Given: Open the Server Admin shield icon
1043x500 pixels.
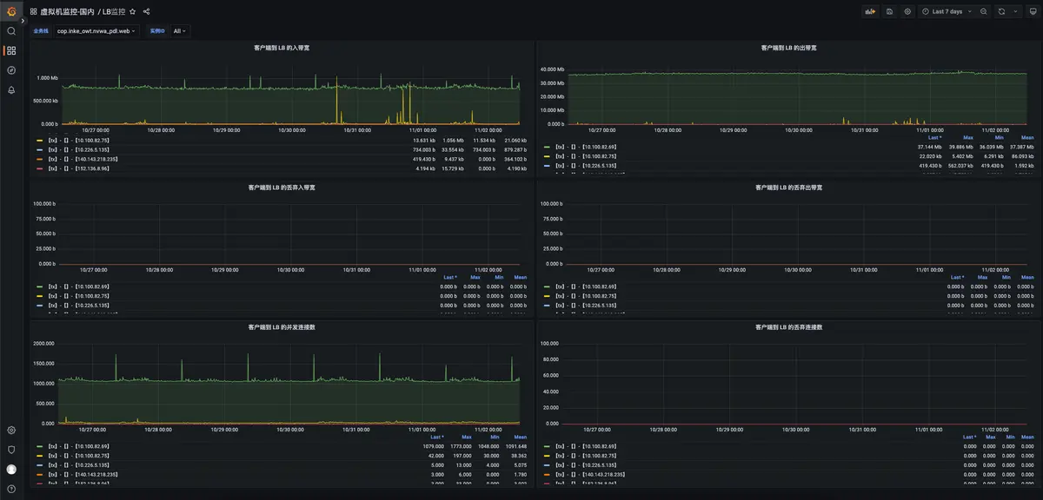Looking at the screenshot, I should pyautogui.click(x=11, y=450).
